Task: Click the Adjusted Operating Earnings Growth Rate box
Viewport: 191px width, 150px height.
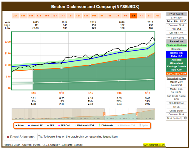Action: pos(176,65)
